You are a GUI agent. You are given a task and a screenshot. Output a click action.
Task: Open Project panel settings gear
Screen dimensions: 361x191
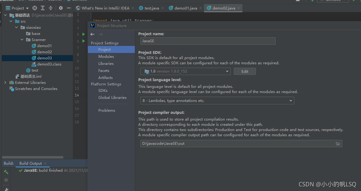[61, 8]
